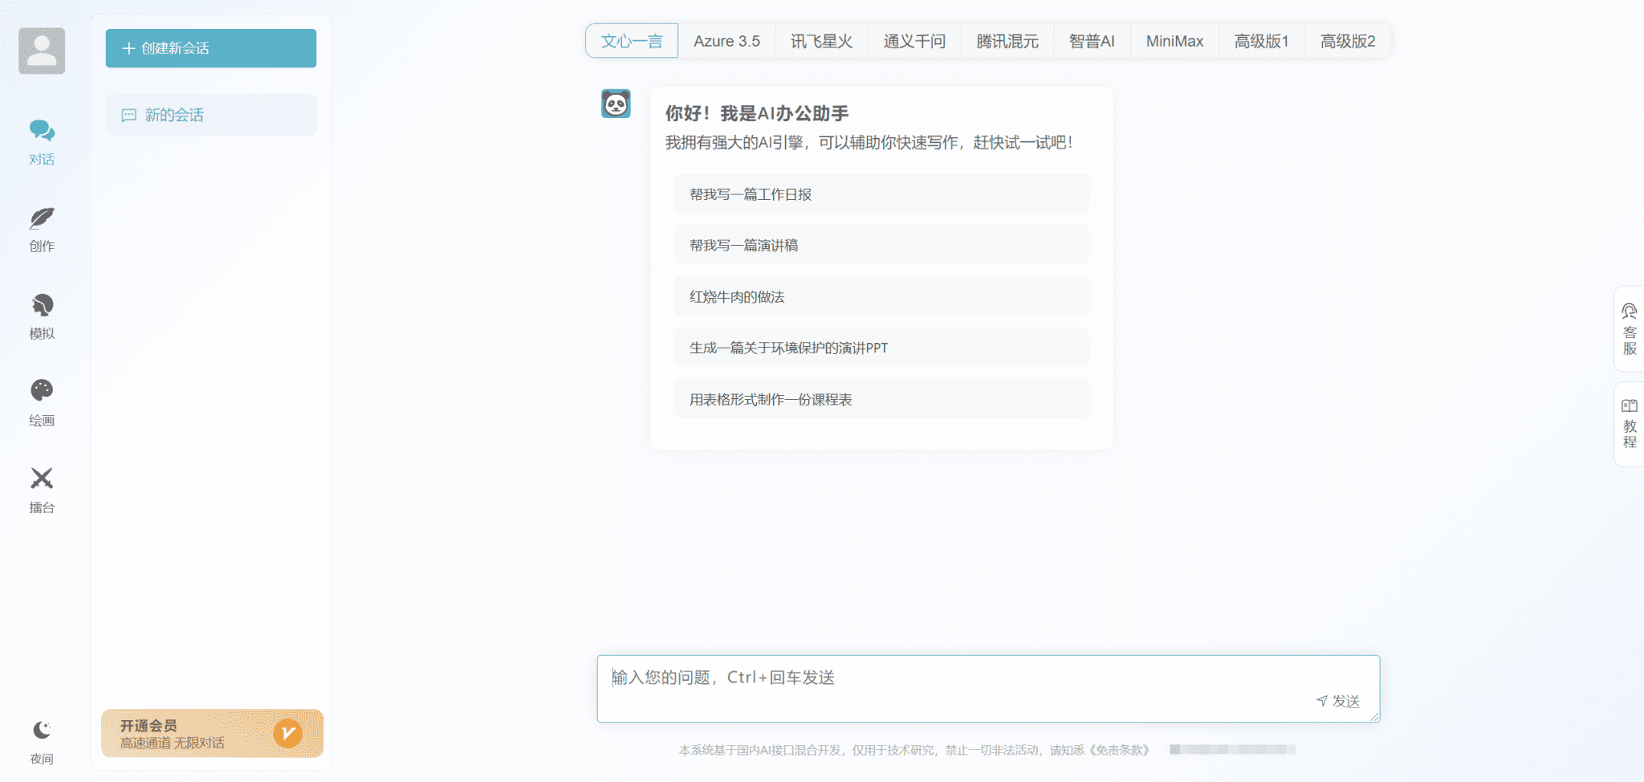Toggle 夜间 night mode
This screenshot has height=782, width=1644.
pyautogui.click(x=42, y=741)
